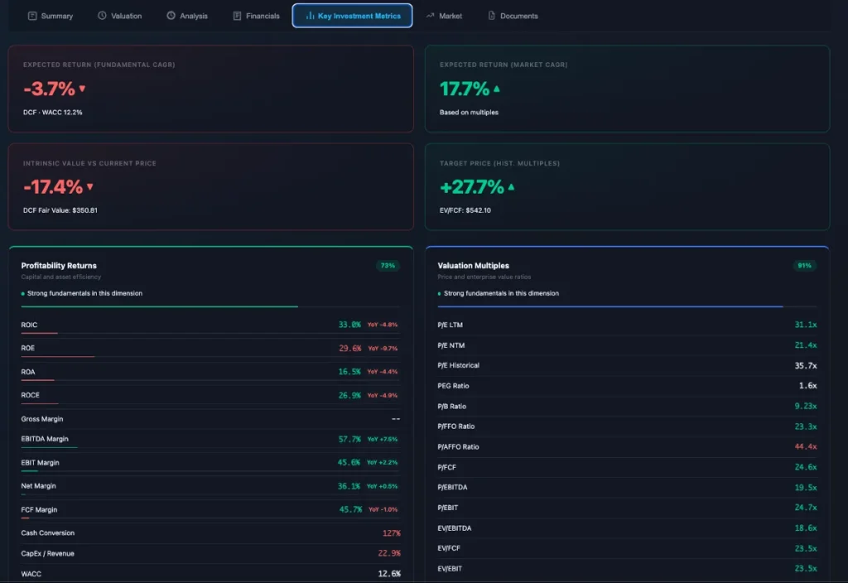This screenshot has width=848, height=583.
Task: Click the -17.4% intrinsic value figure
Action: point(53,187)
